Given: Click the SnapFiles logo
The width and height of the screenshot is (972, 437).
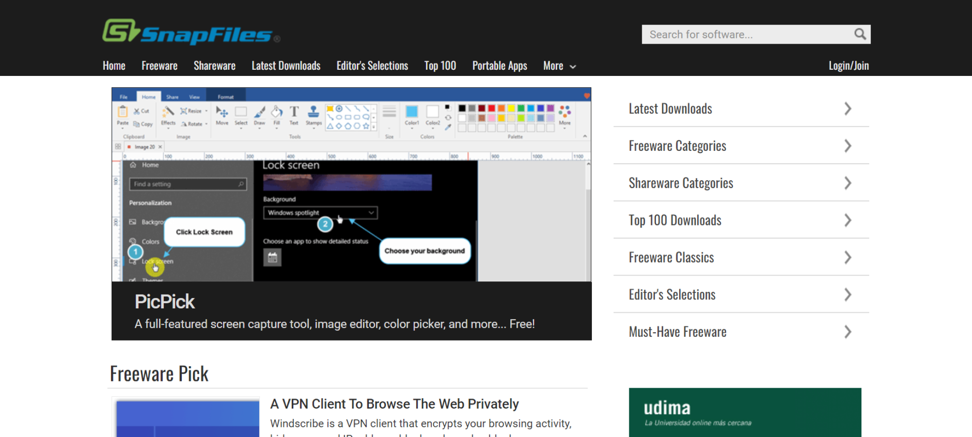Looking at the screenshot, I should coord(191,32).
